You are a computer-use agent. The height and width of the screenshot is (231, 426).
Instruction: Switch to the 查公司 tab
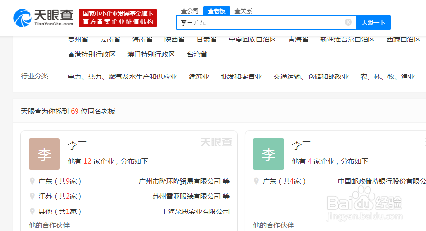coord(190,11)
